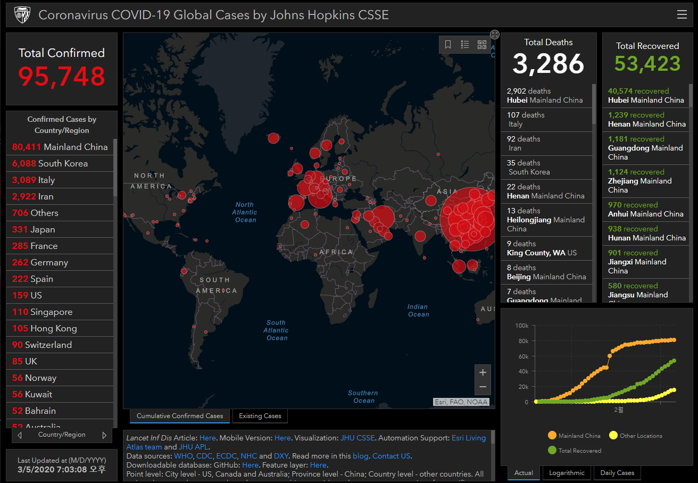Image resolution: width=698 pixels, height=483 pixels.
Task: Click the Johns Hopkins shield logo
Action: [x=22, y=15]
